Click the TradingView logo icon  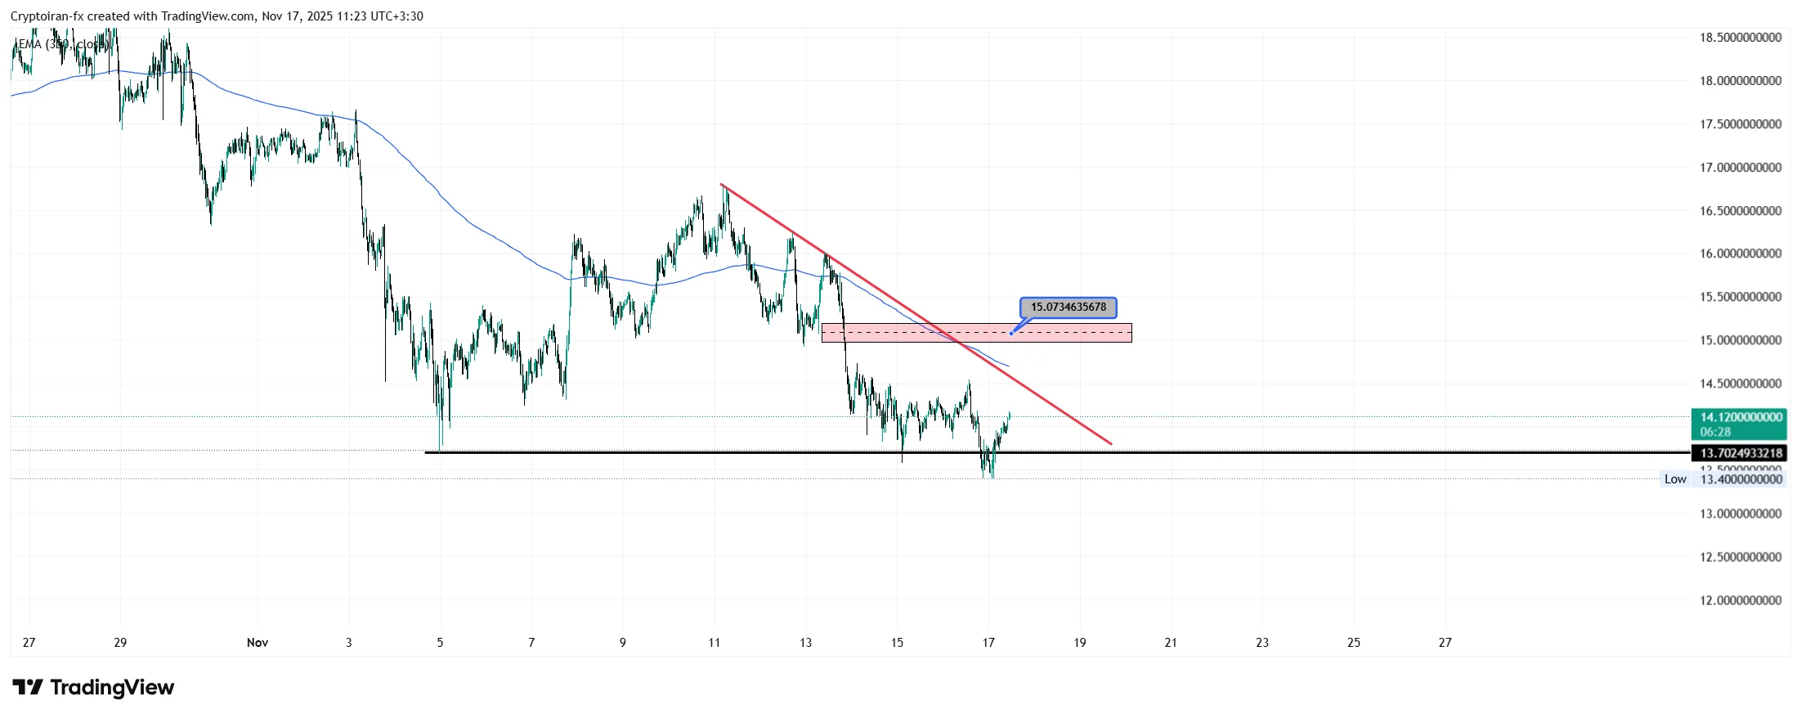pyautogui.click(x=27, y=687)
